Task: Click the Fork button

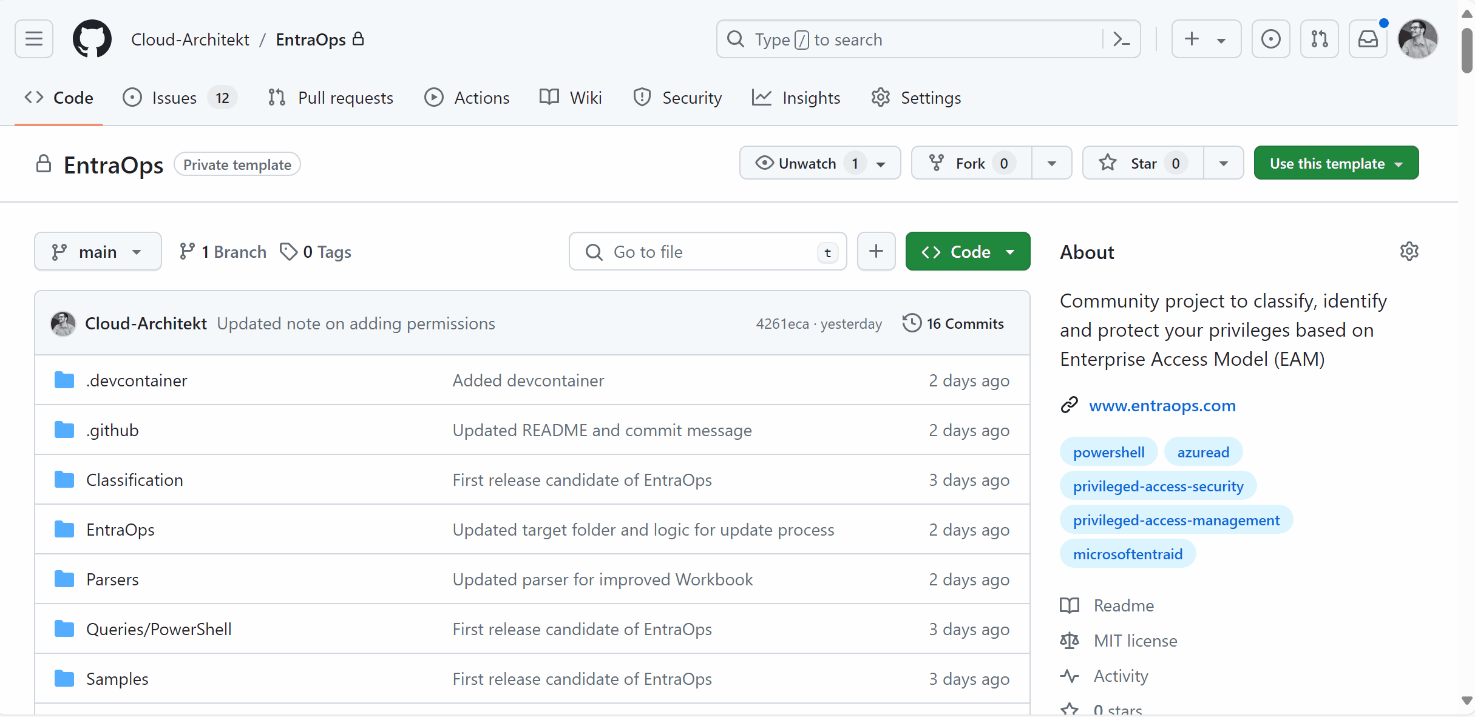Action: coord(971,163)
